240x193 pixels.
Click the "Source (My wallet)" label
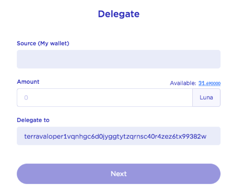tap(43, 43)
